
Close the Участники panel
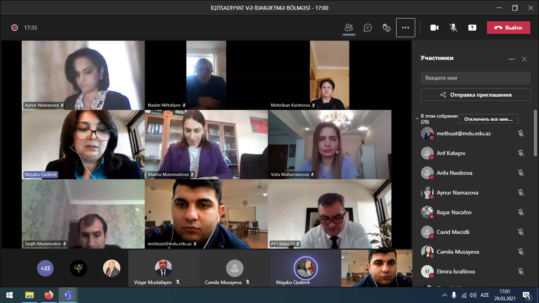(524, 59)
